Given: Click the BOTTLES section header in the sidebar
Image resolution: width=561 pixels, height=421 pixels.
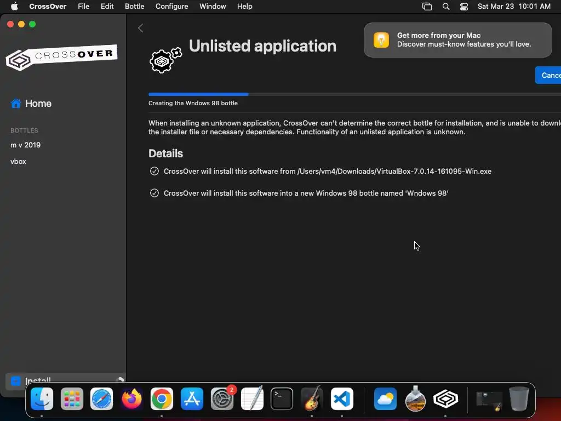Looking at the screenshot, I should 24,130.
